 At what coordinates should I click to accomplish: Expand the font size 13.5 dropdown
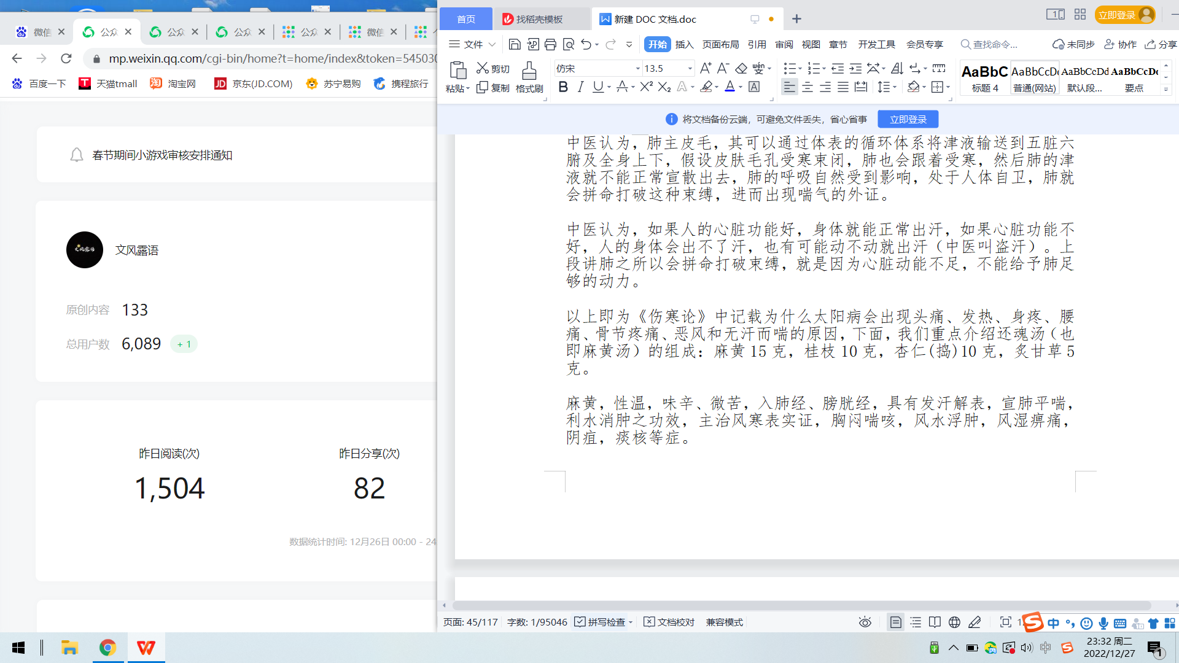pos(690,68)
